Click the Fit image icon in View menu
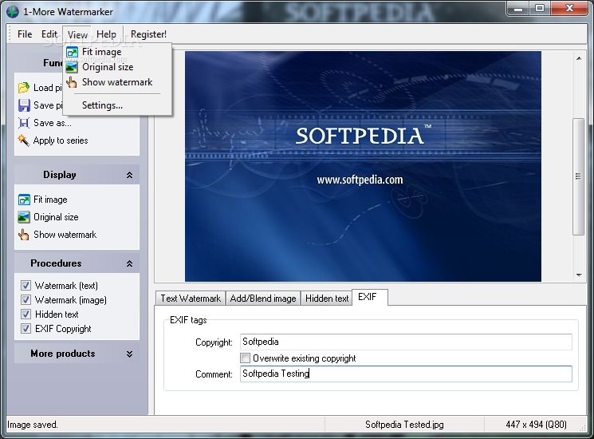The width and height of the screenshot is (594, 439). 72,52
